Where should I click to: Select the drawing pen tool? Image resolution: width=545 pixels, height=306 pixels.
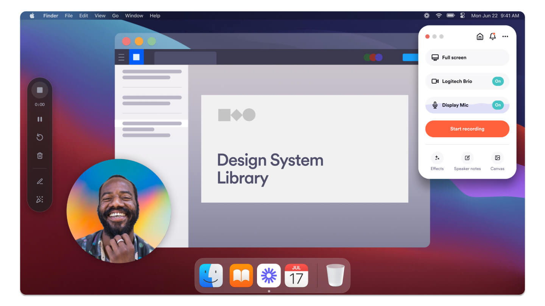[40, 181]
